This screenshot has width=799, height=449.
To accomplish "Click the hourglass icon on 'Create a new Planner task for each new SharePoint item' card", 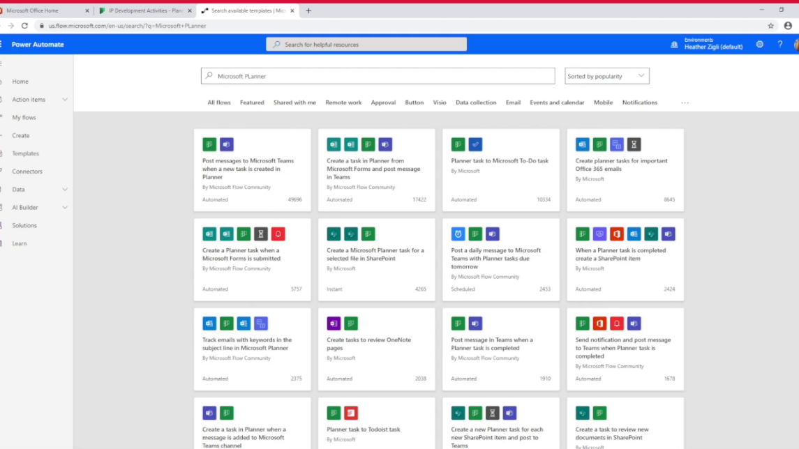I will point(492,413).
